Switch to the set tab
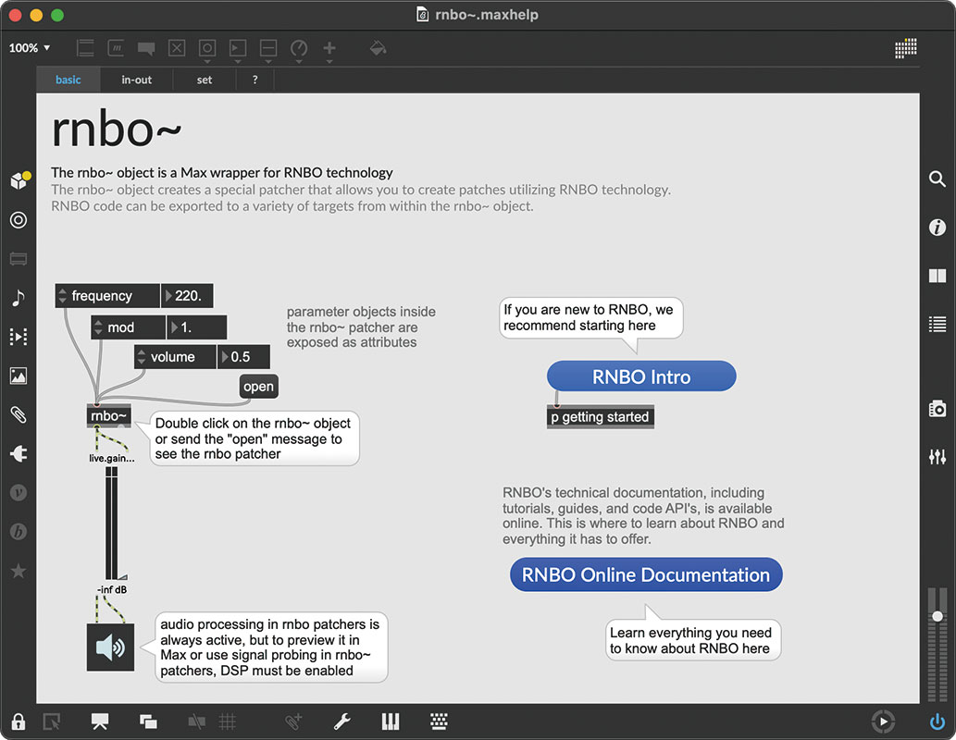 pos(205,80)
